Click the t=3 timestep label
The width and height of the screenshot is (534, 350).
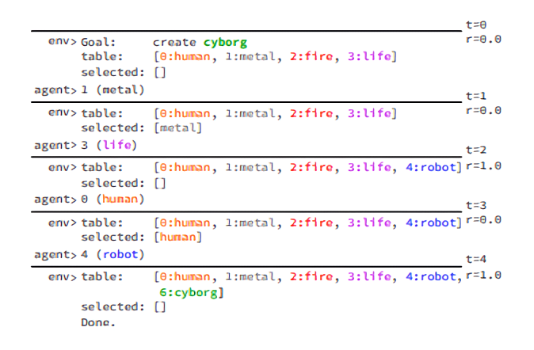(476, 205)
